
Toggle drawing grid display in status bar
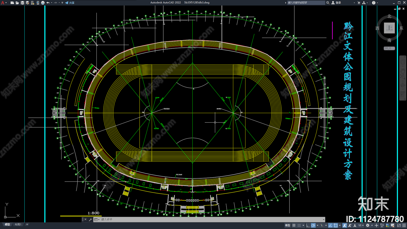click(x=294, y=225)
